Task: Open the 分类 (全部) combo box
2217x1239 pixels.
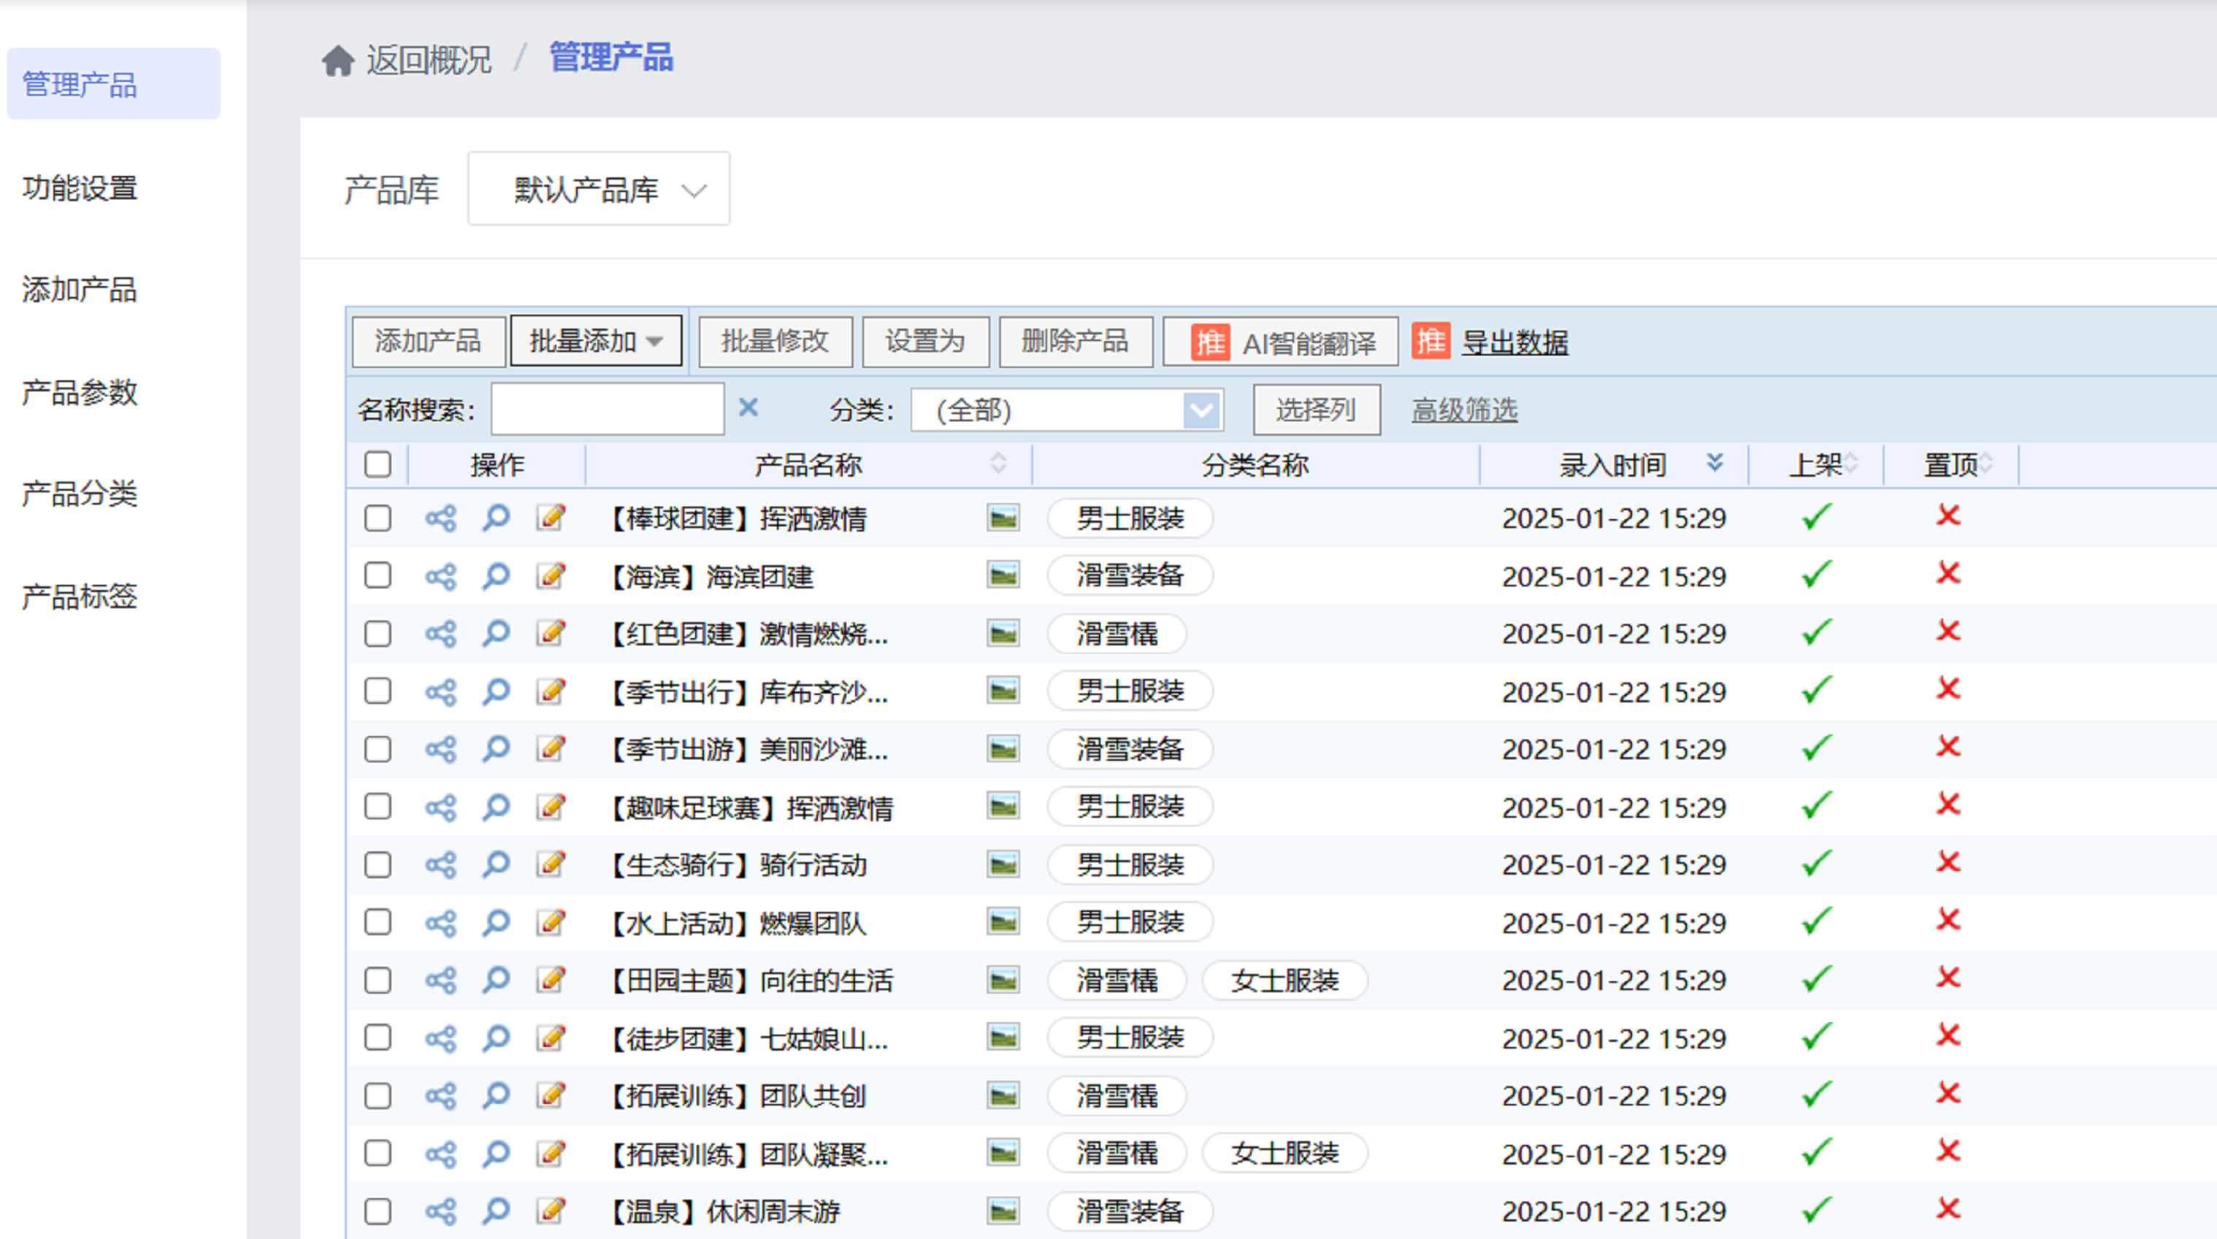Action: click(1067, 410)
